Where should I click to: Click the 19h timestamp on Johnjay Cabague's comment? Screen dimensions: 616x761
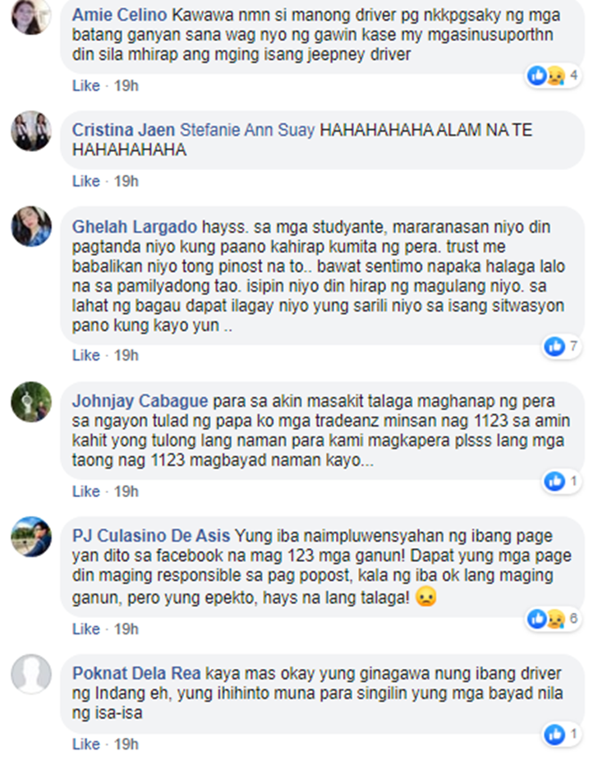[x=126, y=491]
